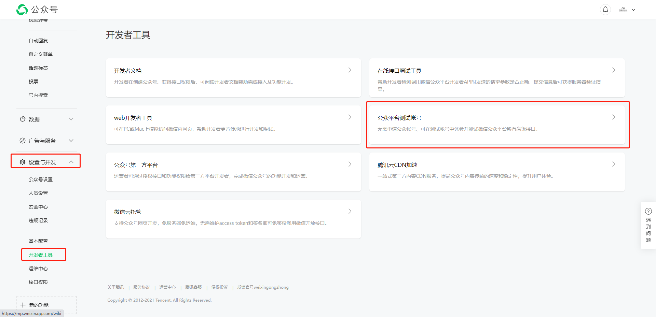
Task: Click arrow on 公众平台测试帐号 card
Action: point(614,117)
